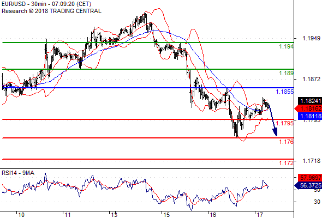Click the red 1.172 support label

click(286, 163)
